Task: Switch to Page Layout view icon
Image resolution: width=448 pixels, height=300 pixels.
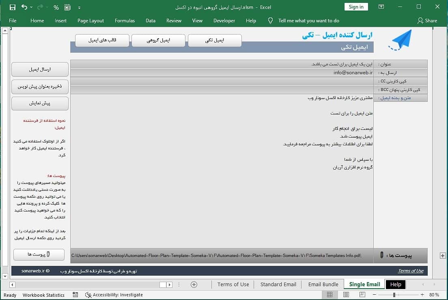Action: (x=346, y=295)
